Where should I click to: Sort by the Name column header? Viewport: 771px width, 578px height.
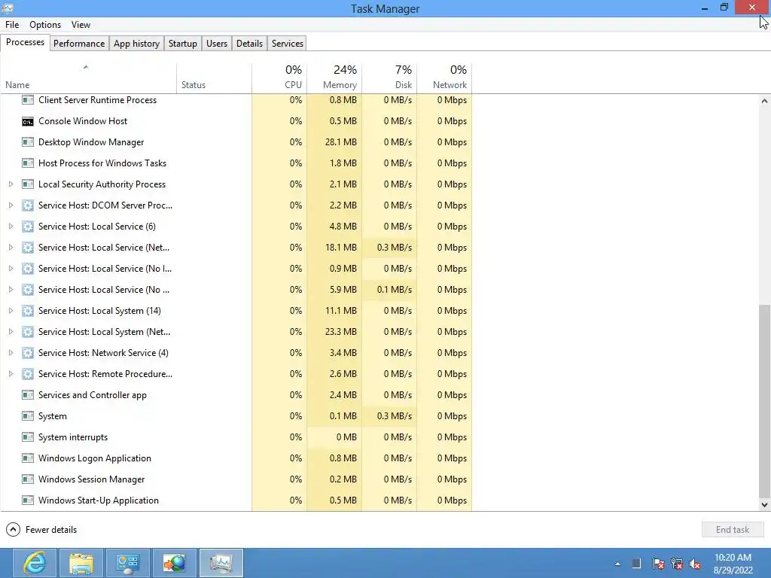(88, 78)
